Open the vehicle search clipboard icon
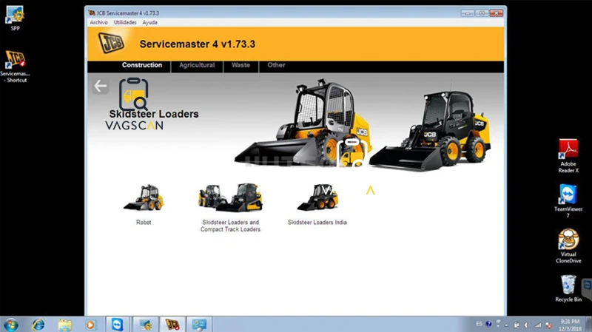The height and width of the screenshot is (332, 592). pos(134,94)
